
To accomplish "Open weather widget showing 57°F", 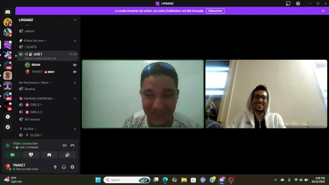I will (13, 180).
